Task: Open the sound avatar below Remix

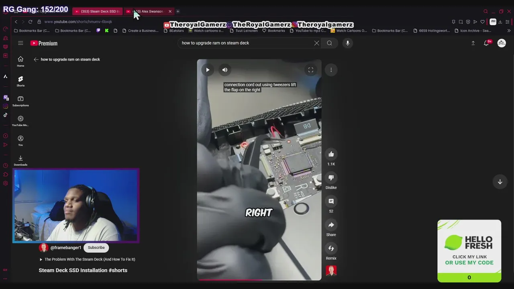Action: pos(331,271)
